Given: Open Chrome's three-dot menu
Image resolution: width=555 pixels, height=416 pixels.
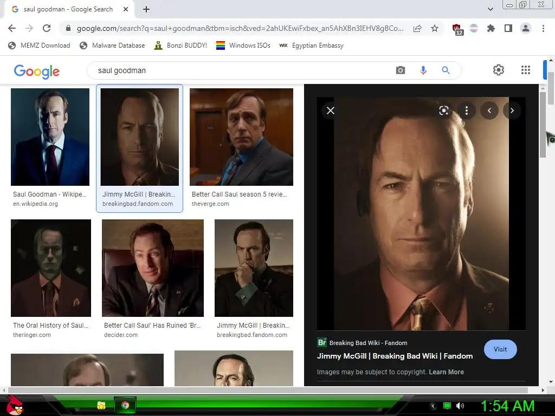Looking at the screenshot, I should [543, 28].
